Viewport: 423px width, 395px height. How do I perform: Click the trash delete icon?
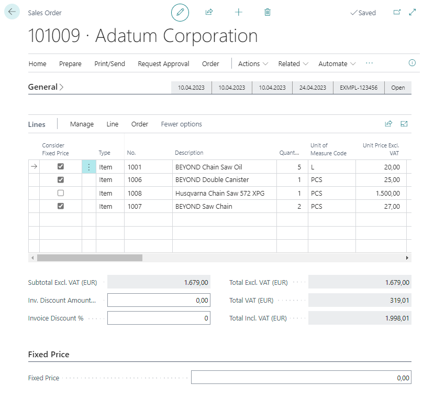coord(268,12)
